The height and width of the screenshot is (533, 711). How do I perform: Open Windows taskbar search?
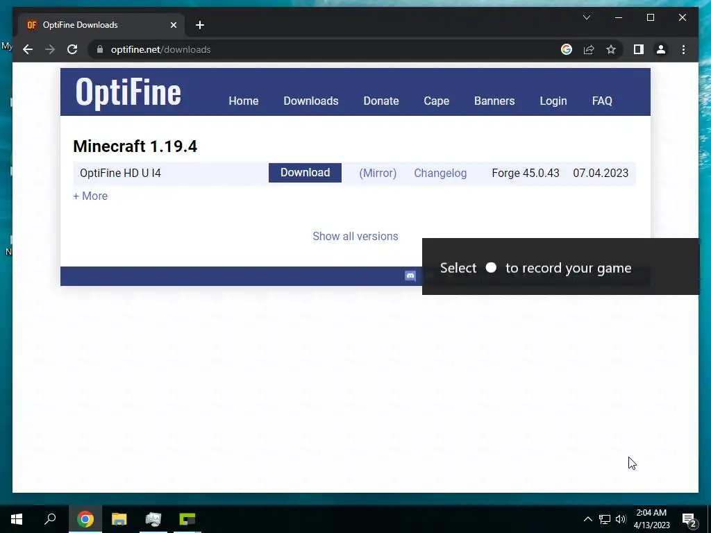point(50,519)
